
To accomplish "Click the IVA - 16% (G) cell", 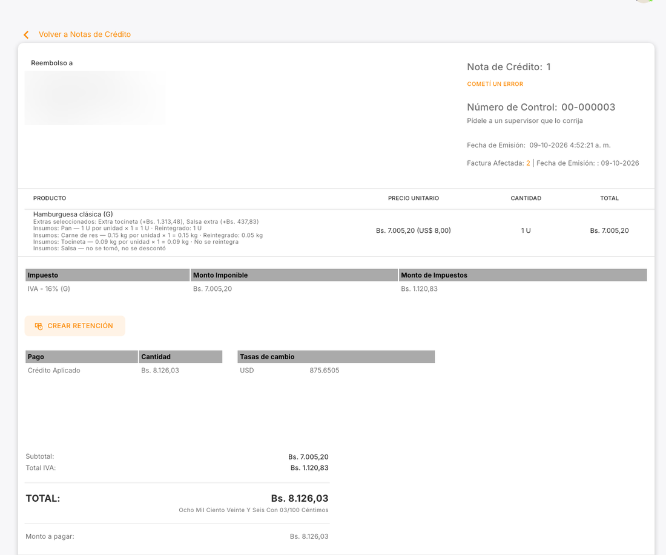I will coord(49,289).
